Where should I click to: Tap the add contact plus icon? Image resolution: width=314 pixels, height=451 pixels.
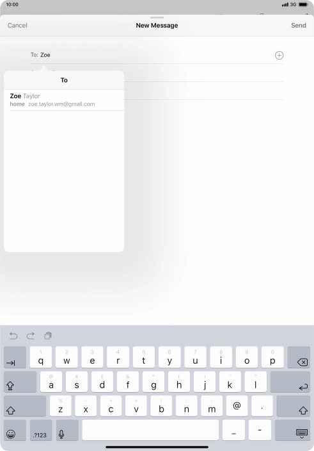pyautogui.click(x=279, y=55)
